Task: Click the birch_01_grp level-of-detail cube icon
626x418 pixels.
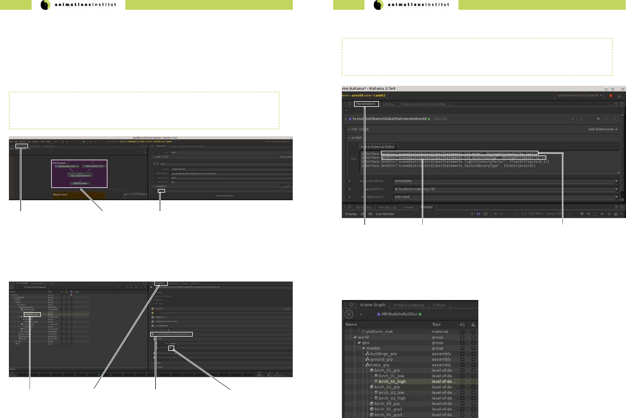Action: click(x=372, y=370)
